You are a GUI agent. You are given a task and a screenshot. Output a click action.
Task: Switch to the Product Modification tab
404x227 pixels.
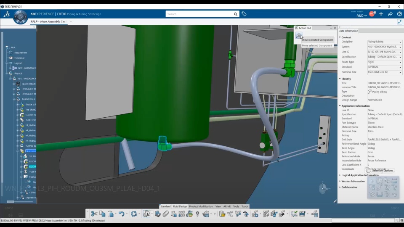point(201,206)
